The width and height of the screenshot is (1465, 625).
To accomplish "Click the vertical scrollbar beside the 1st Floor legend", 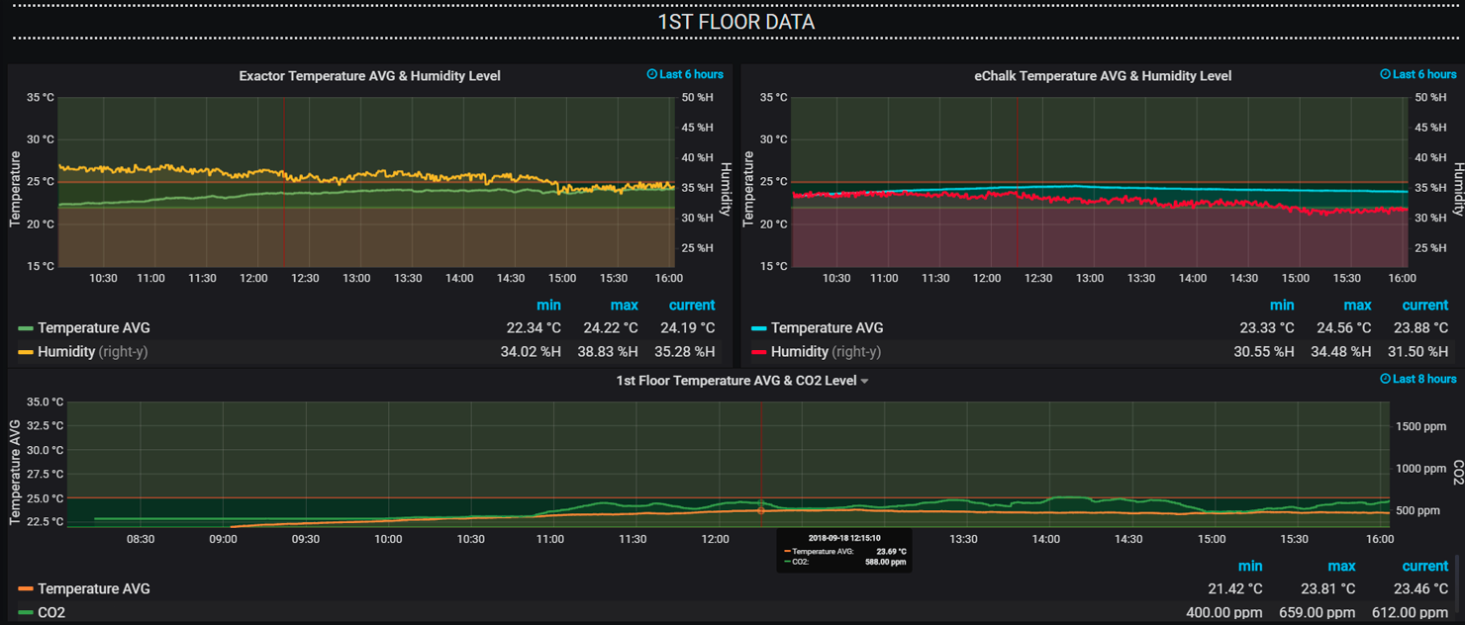I will pyautogui.click(x=1457, y=583).
